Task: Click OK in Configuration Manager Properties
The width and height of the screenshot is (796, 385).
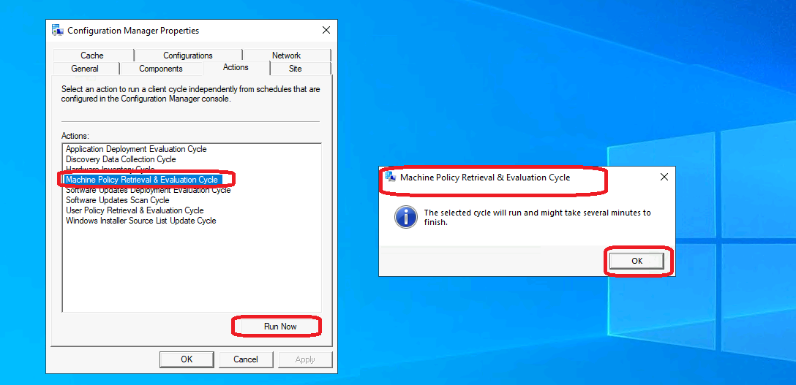Action: 187,359
